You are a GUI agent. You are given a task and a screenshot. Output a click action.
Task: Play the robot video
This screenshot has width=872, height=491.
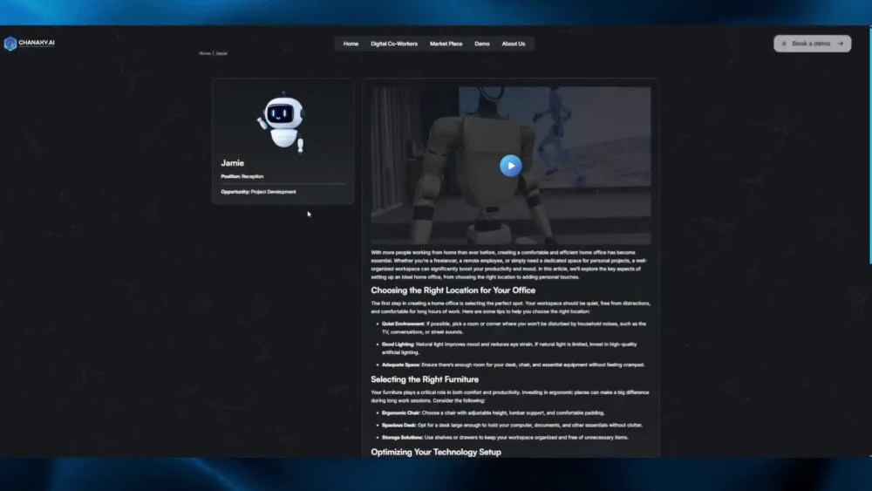510,166
